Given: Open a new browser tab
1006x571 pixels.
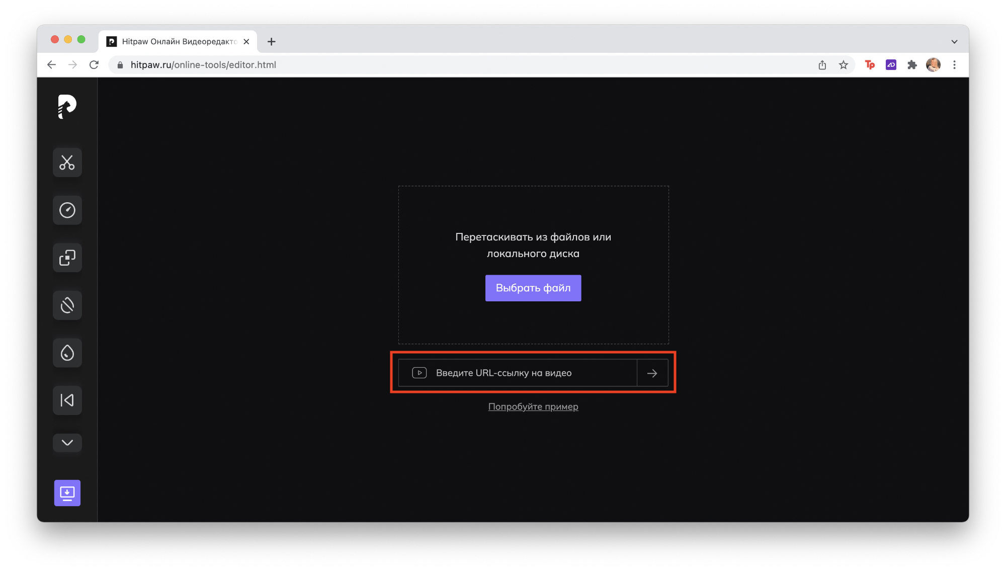Looking at the screenshot, I should [272, 42].
